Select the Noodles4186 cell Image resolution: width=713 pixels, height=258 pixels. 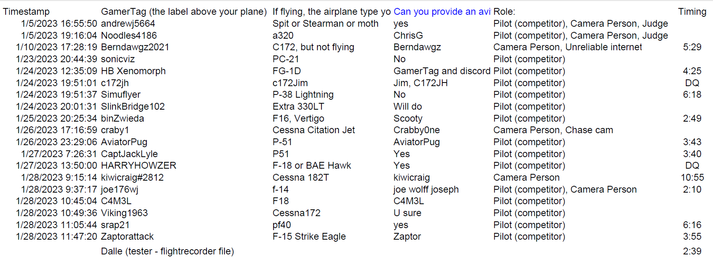pos(129,35)
